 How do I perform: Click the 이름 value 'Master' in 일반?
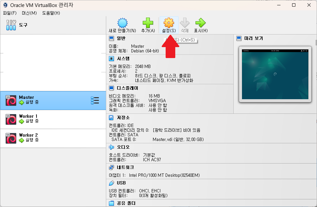pyautogui.click(x=137, y=46)
